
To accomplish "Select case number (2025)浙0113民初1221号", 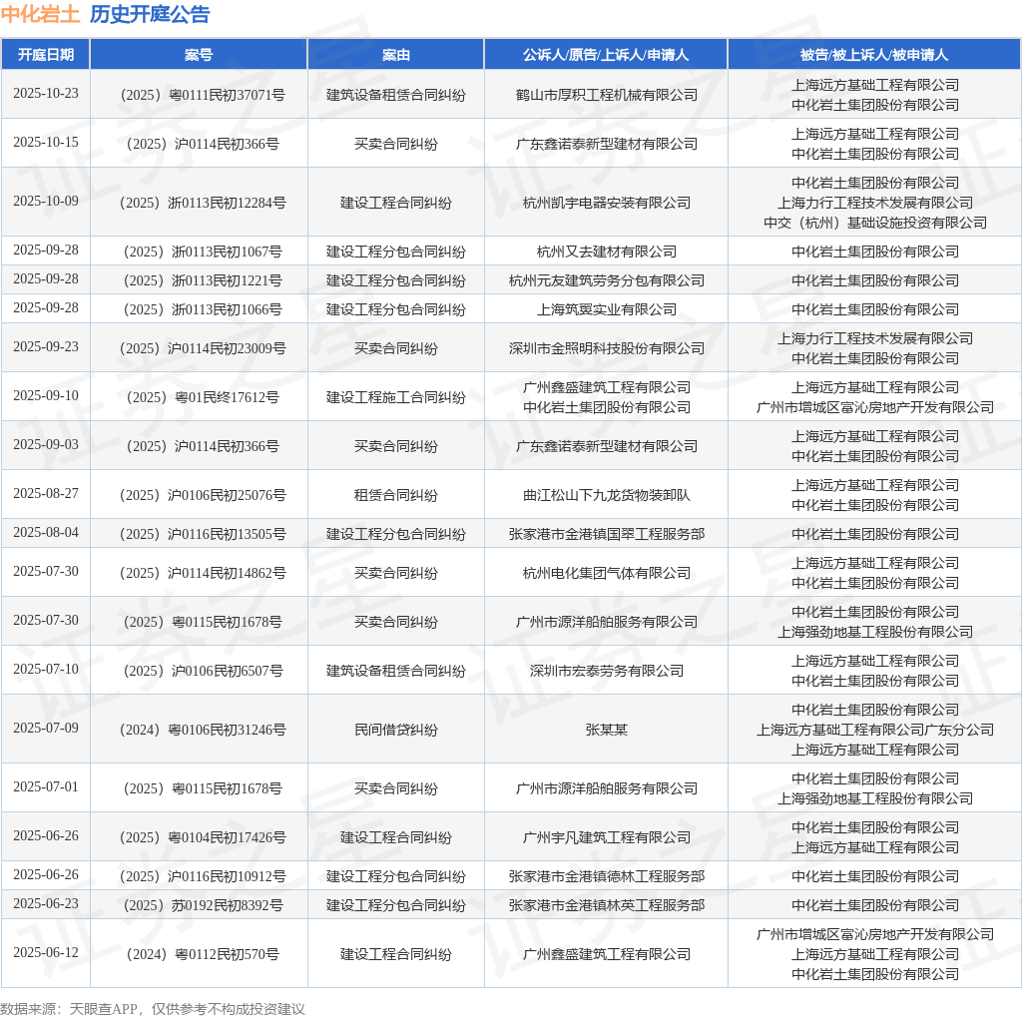I will pos(203,280).
